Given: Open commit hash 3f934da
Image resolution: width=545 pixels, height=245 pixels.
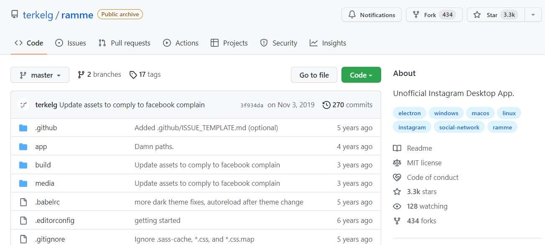Looking at the screenshot, I should pos(252,105).
